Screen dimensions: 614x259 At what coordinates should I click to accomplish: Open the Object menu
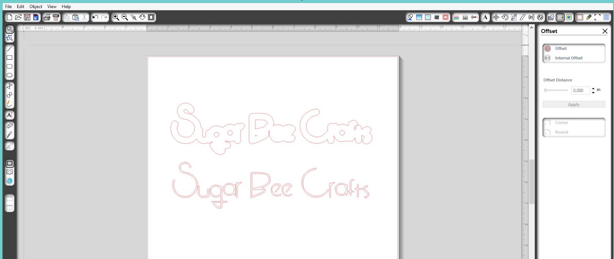[x=36, y=7]
